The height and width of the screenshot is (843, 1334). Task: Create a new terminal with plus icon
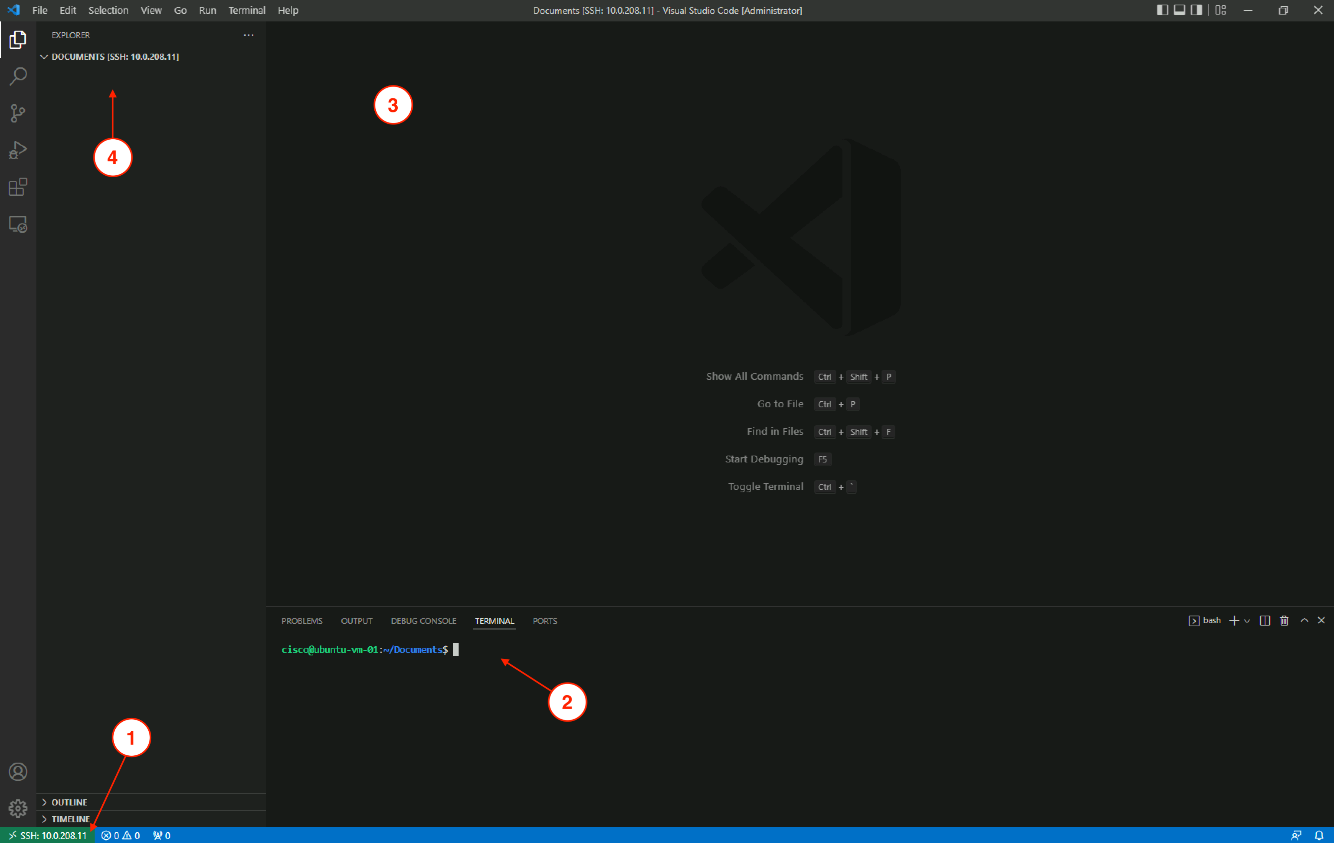coord(1234,621)
